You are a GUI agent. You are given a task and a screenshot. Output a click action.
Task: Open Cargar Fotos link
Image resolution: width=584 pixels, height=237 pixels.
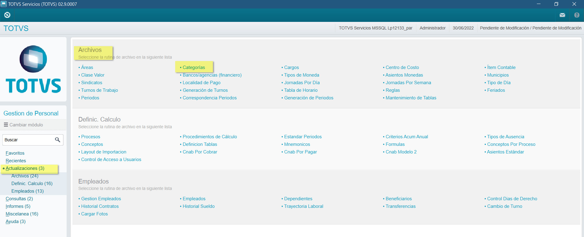tap(94, 214)
